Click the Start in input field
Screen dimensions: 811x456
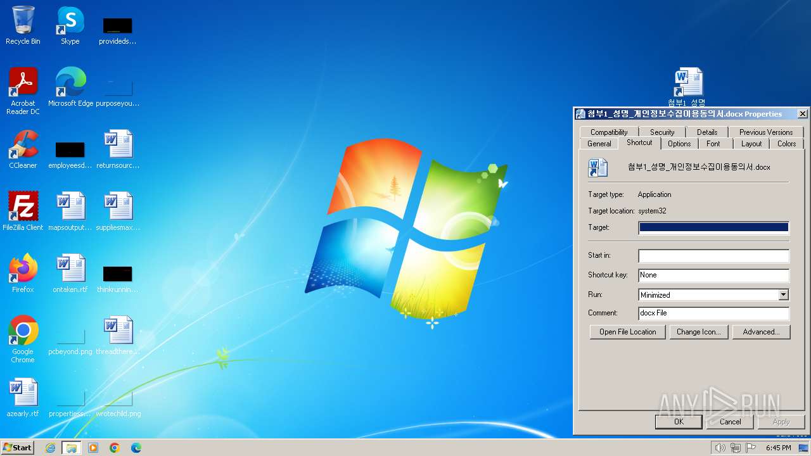[x=714, y=256]
